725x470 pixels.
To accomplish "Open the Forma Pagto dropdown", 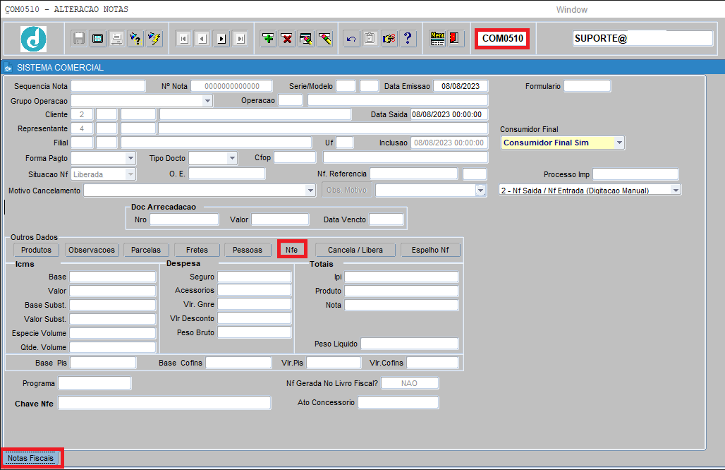I will [x=130, y=158].
